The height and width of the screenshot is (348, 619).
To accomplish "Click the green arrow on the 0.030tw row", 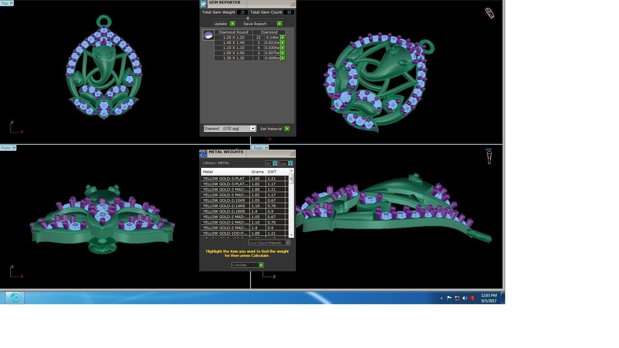I will 283,48.
